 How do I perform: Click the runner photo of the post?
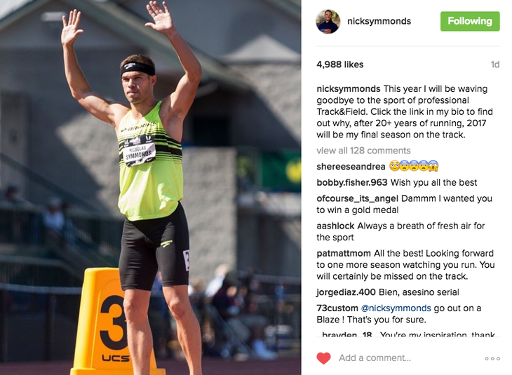point(151,187)
